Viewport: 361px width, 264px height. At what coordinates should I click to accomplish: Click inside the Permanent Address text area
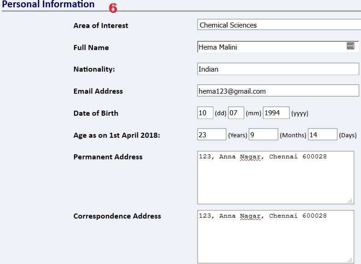(275, 179)
